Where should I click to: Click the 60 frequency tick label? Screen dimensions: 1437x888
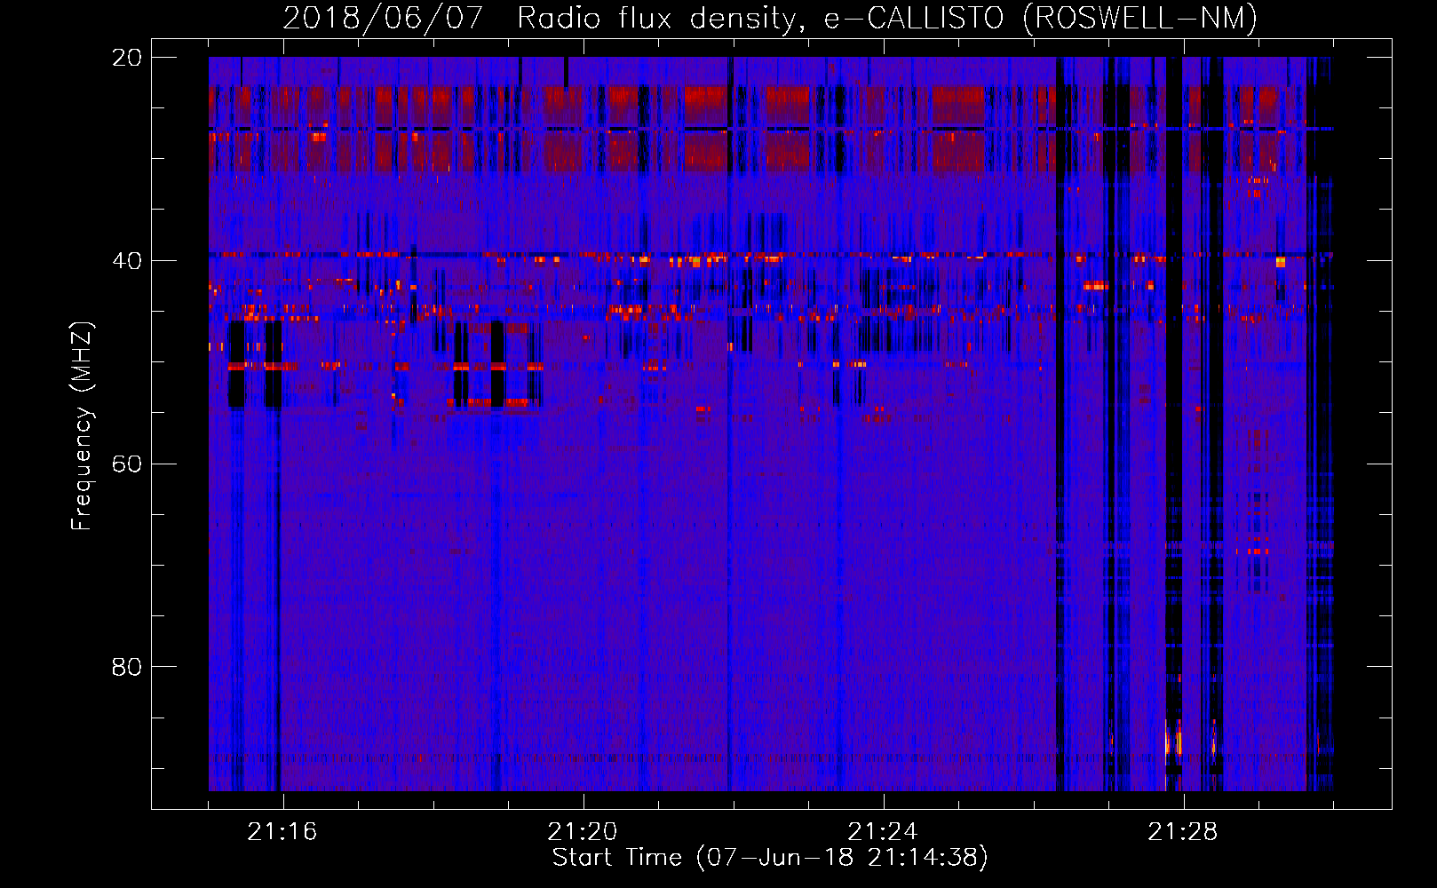click(127, 464)
